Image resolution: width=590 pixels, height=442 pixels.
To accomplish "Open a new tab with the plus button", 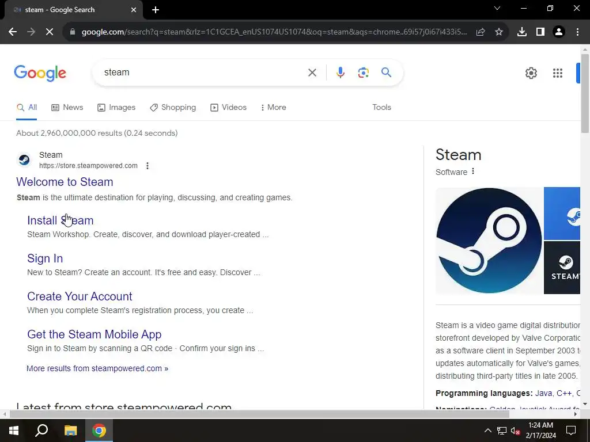I will pos(156,10).
